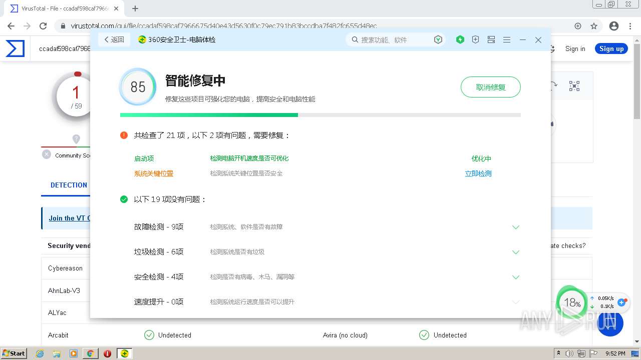The width and height of the screenshot is (641, 360).
Task: Click the Community Score X icon
Action: 47,155
